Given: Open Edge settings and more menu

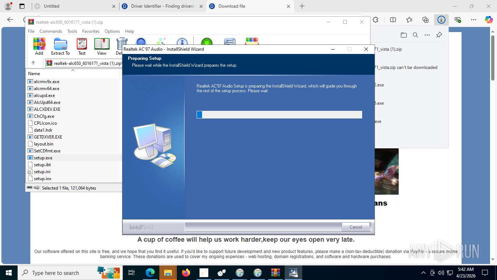Looking at the screenshot, I should (474, 20).
